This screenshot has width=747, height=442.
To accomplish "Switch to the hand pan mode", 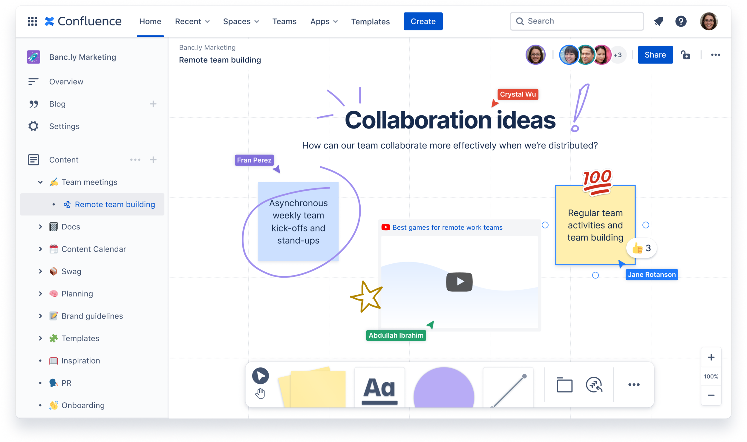I will coord(260,393).
